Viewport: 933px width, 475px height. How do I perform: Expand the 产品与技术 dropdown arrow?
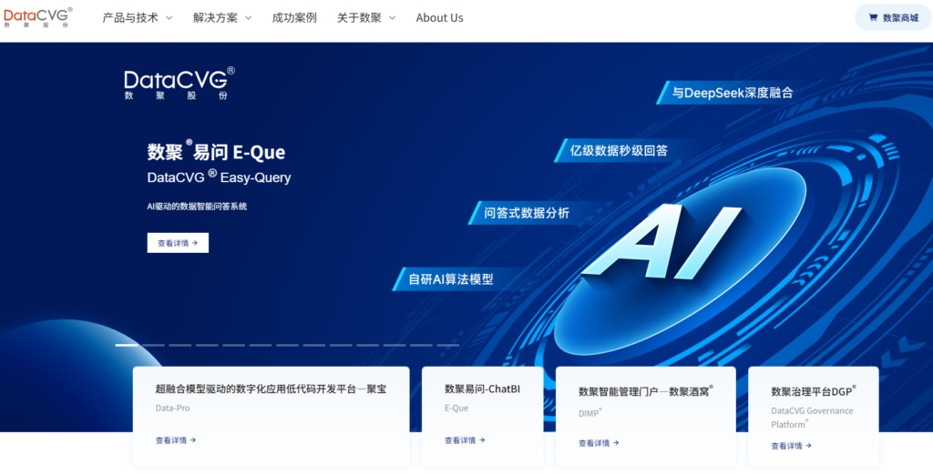[169, 18]
